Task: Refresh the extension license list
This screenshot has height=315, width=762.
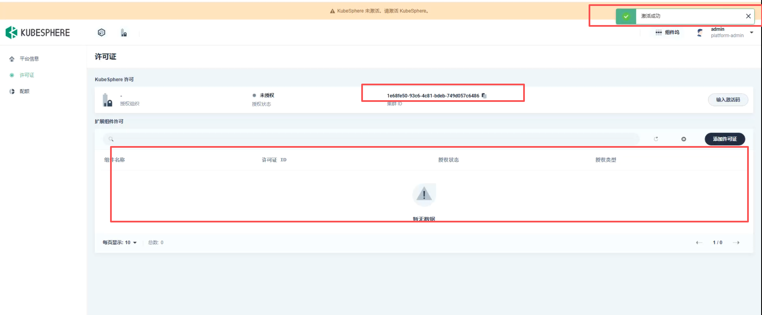Action: click(x=656, y=139)
